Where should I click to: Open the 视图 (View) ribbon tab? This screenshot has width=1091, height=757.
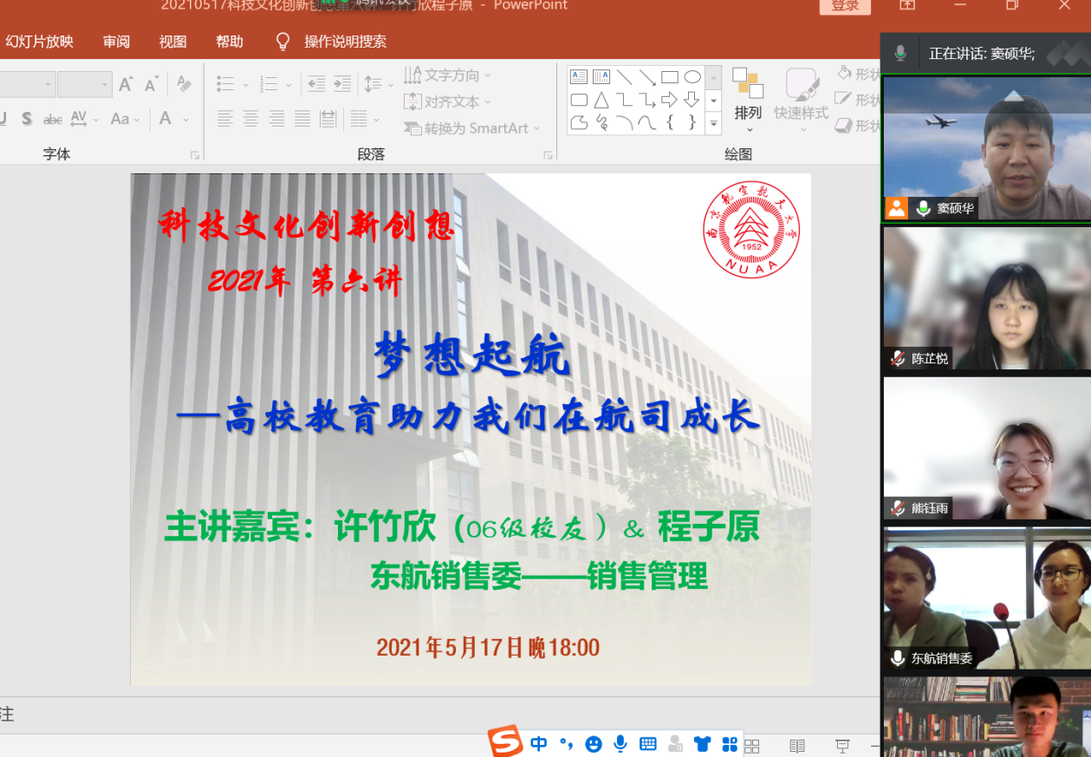coord(172,42)
